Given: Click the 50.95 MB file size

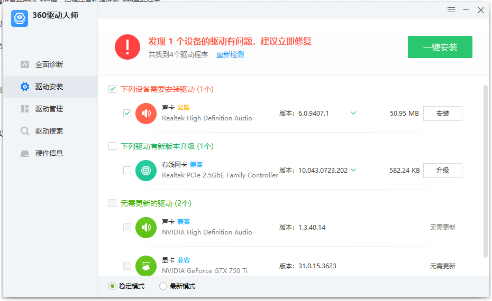Looking at the screenshot, I should (x=404, y=114).
